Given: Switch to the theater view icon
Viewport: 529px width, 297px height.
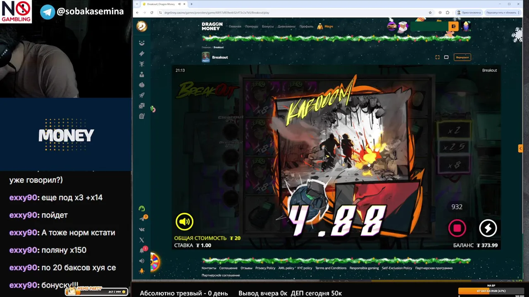Looking at the screenshot, I should point(446,57).
